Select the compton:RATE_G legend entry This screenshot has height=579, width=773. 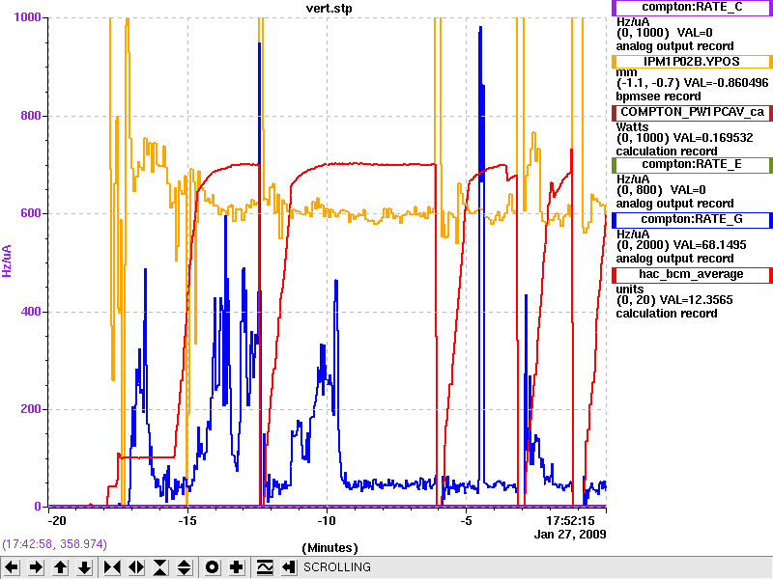tap(692, 220)
